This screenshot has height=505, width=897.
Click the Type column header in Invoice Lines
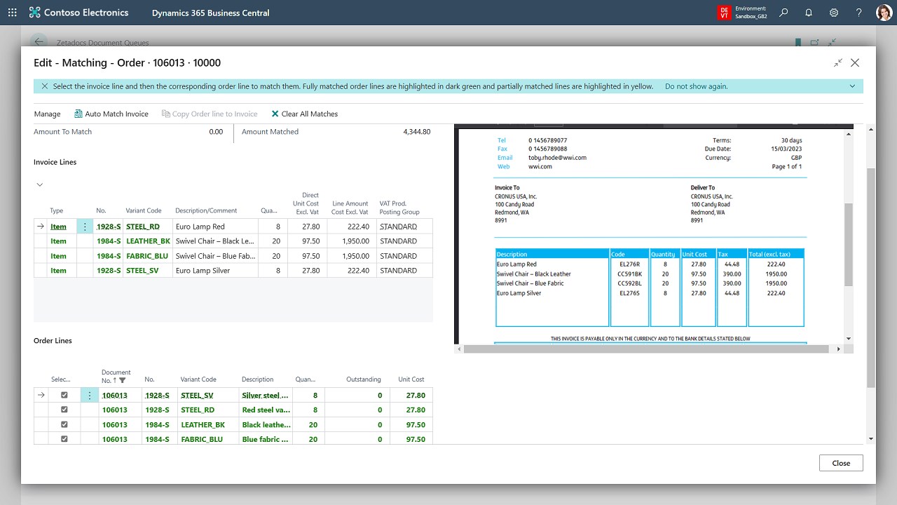(57, 210)
